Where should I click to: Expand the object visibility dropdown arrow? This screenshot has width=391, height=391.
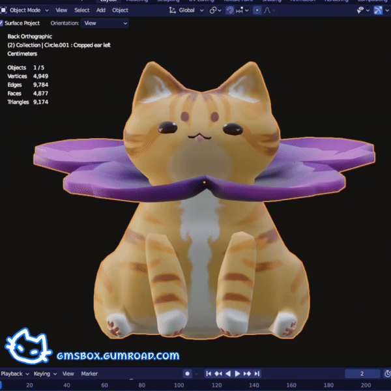(368, 10)
